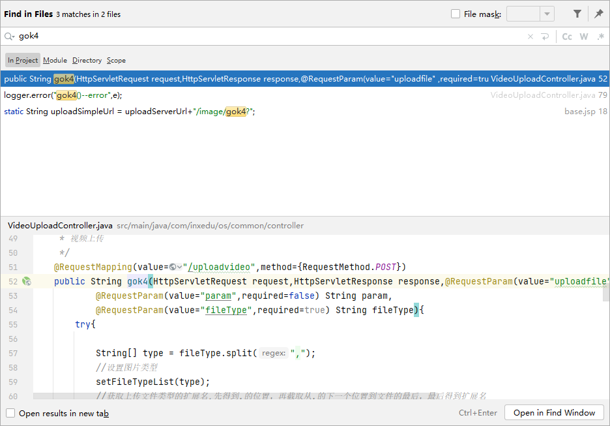Click the "fileType" string on line 54

point(226,310)
